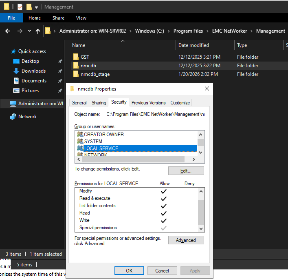Open the Advanced security settings button
Image resolution: width=288 pixels, height=279 pixels.
click(186, 240)
